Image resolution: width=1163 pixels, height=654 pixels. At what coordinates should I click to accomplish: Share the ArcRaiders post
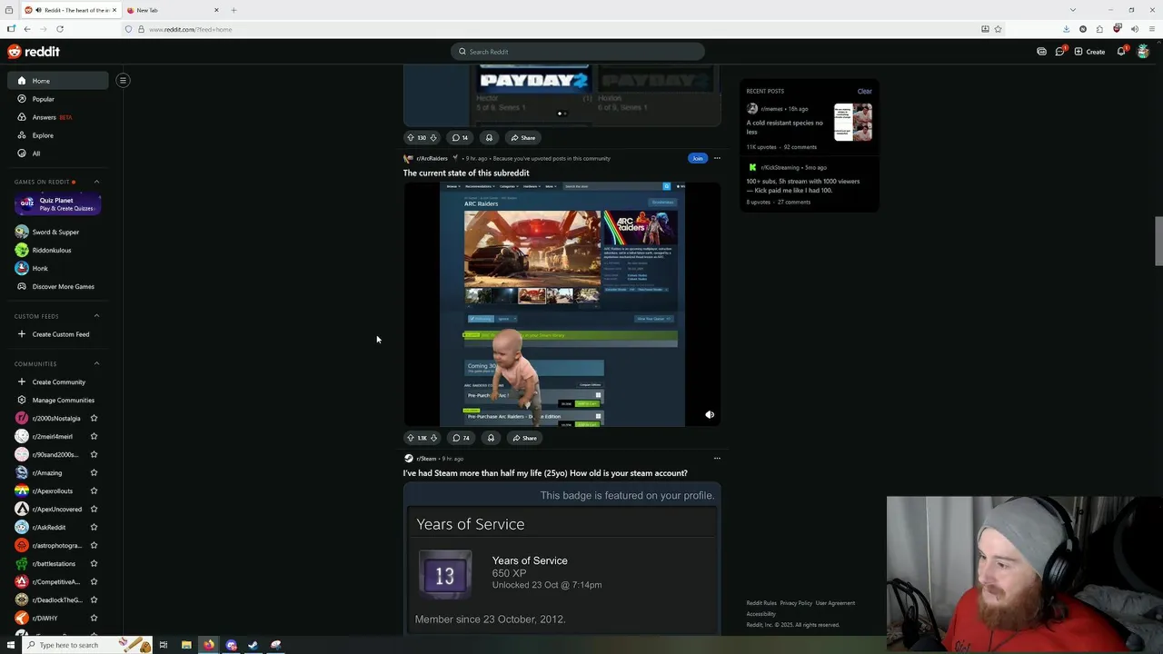coord(523,438)
